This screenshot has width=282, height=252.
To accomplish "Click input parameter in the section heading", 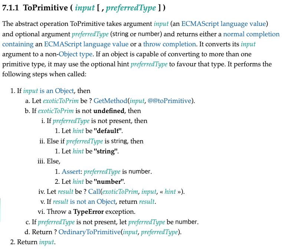I will (85, 8).
